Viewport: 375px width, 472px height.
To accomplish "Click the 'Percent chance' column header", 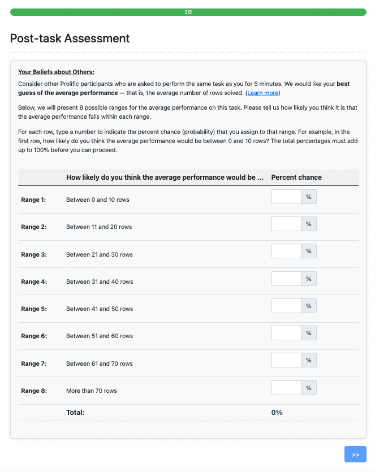I will tap(296, 177).
